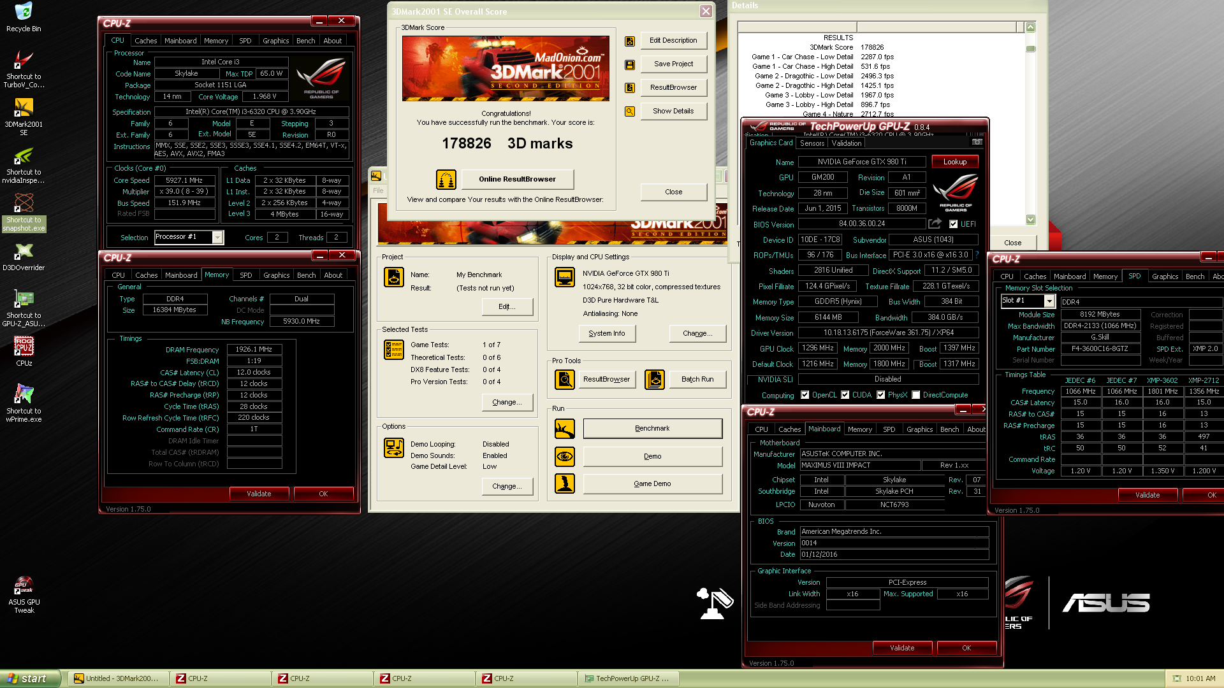Click the GPU-Z screenshot camera icon
The image size is (1224, 688).
tap(977, 142)
